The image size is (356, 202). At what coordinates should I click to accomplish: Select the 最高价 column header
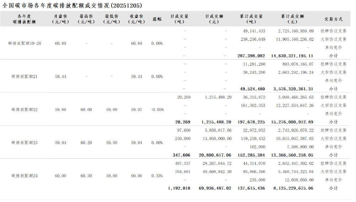[86, 19]
